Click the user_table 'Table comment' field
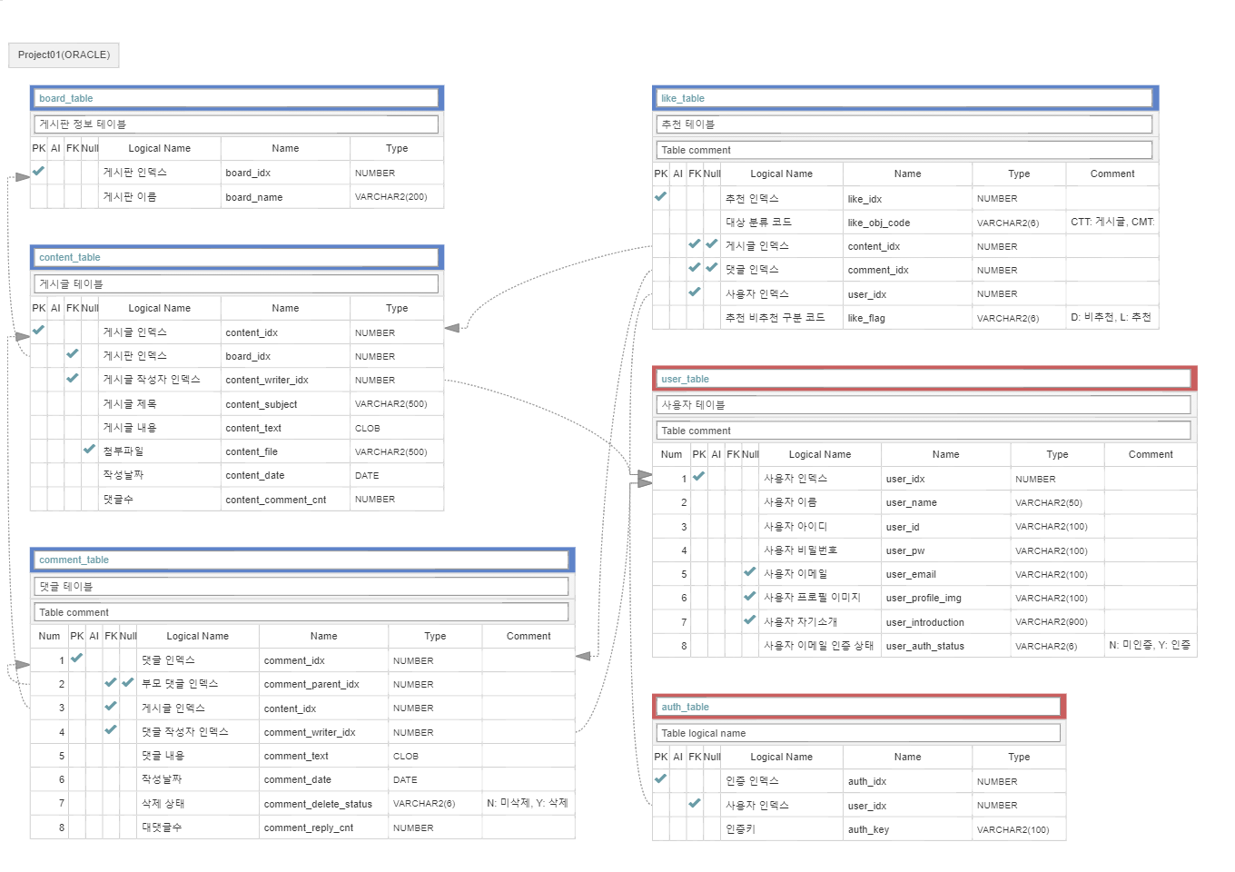 [x=924, y=431]
